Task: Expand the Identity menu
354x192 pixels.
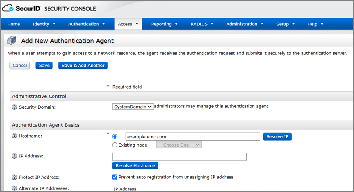Action: point(44,24)
